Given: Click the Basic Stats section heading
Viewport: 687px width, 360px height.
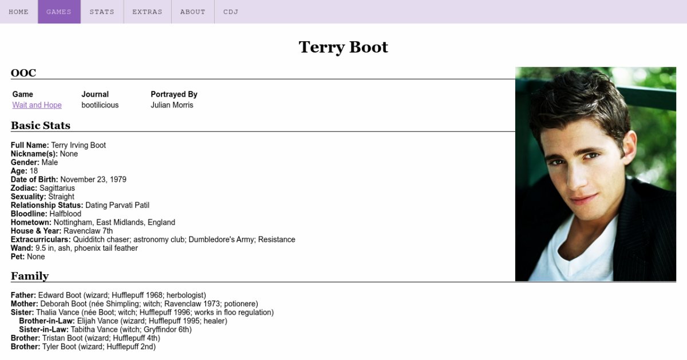Looking at the screenshot, I should coord(41,125).
